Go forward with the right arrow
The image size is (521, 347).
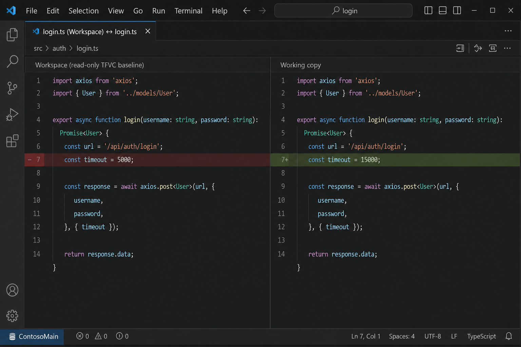[x=262, y=11]
